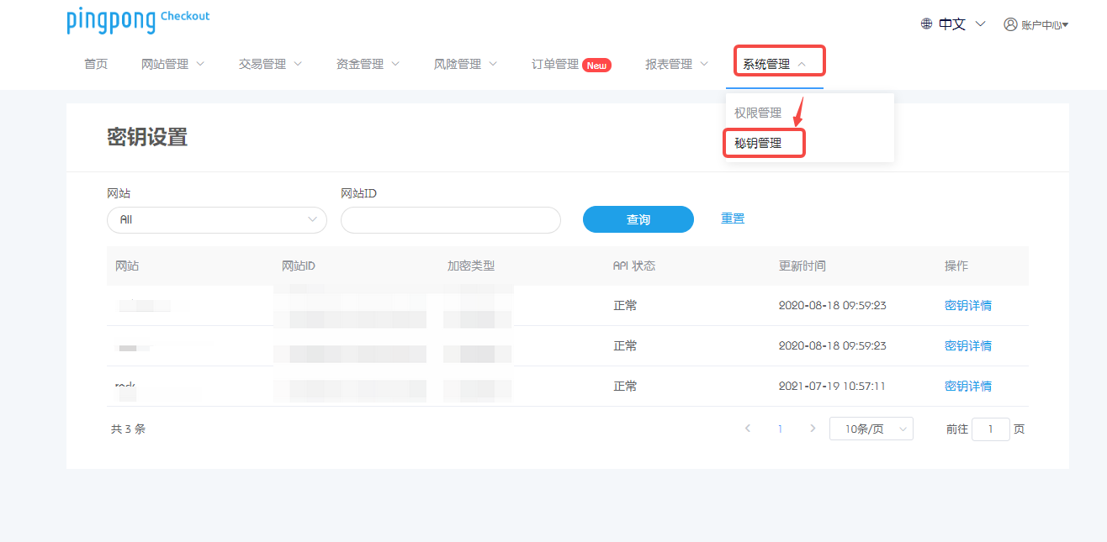Select 秘钥管理 from the dropdown
1107x542 pixels.
coord(759,143)
